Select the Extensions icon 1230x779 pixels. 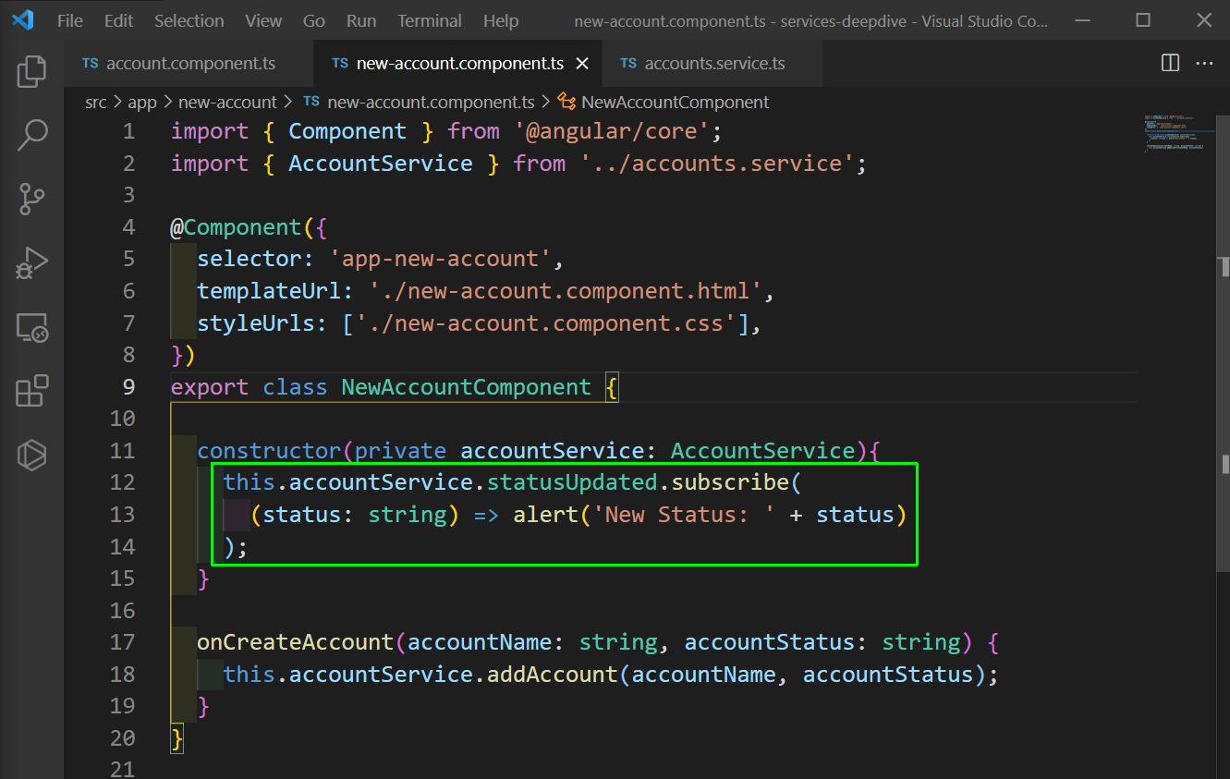[31, 391]
